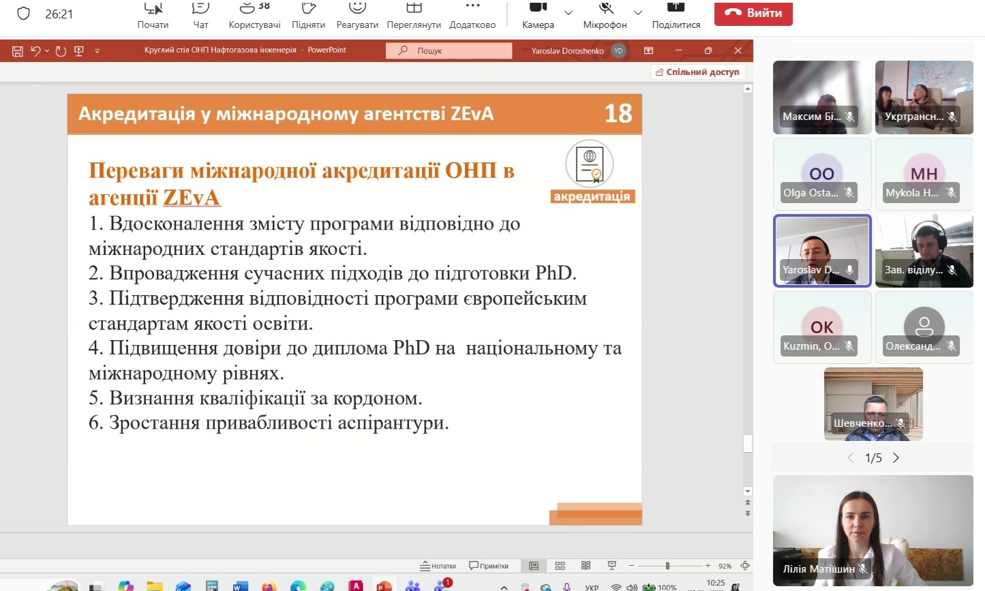Save the presentation in PowerPoint

pyautogui.click(x=18, y=50)
